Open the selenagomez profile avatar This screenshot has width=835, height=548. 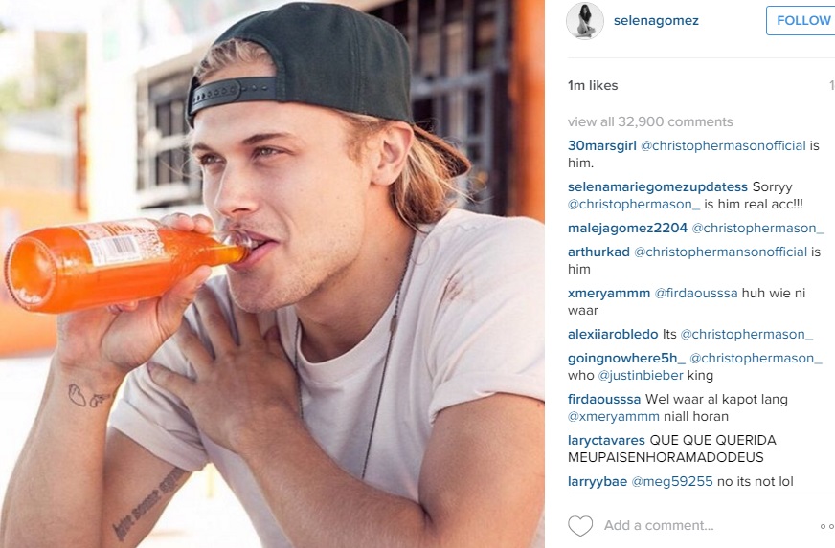[585, 21]
